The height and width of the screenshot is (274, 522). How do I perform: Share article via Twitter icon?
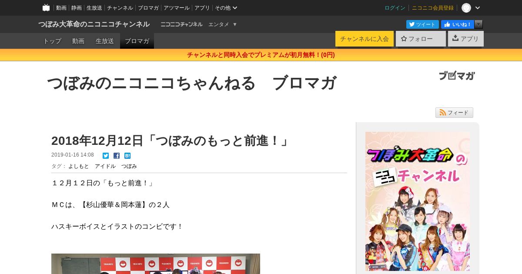click(x=106, y=155)
